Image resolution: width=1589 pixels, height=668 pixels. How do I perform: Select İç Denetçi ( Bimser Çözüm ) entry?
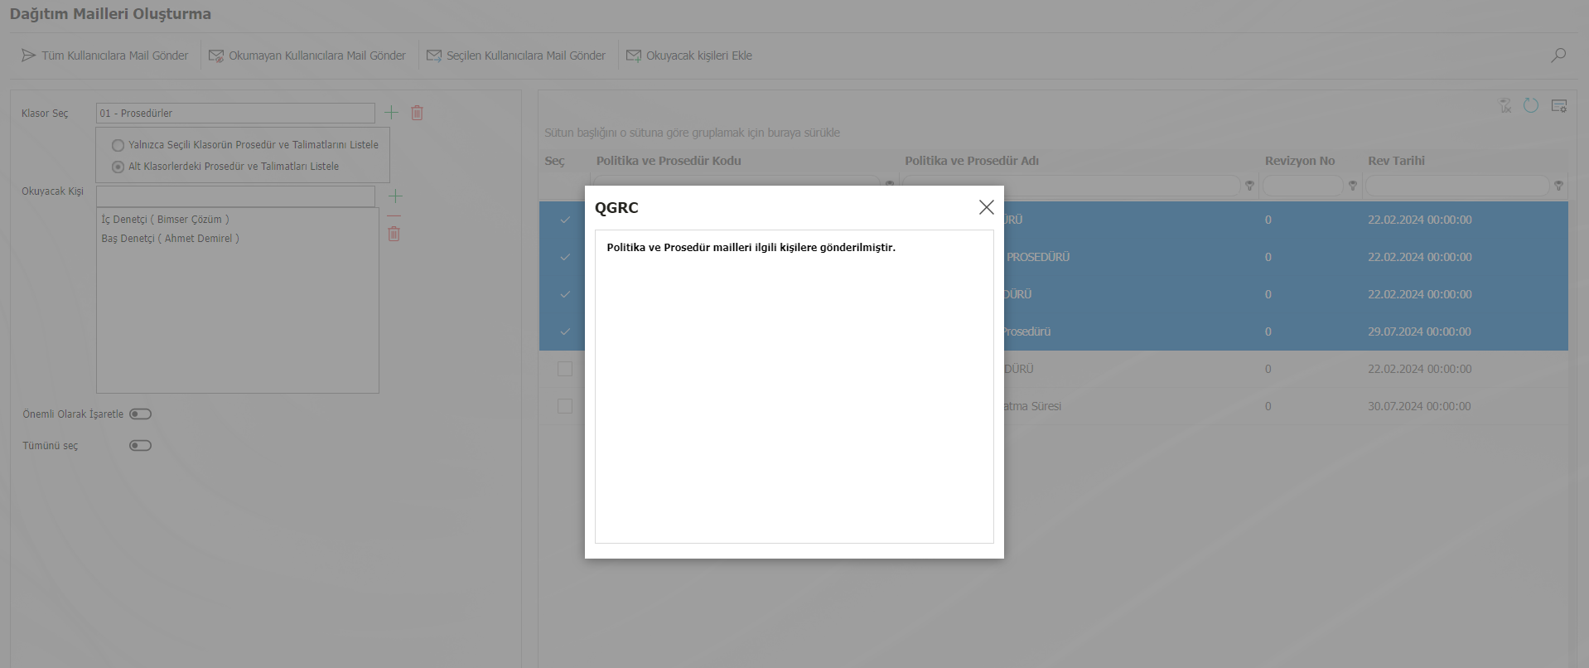(165, 220)
